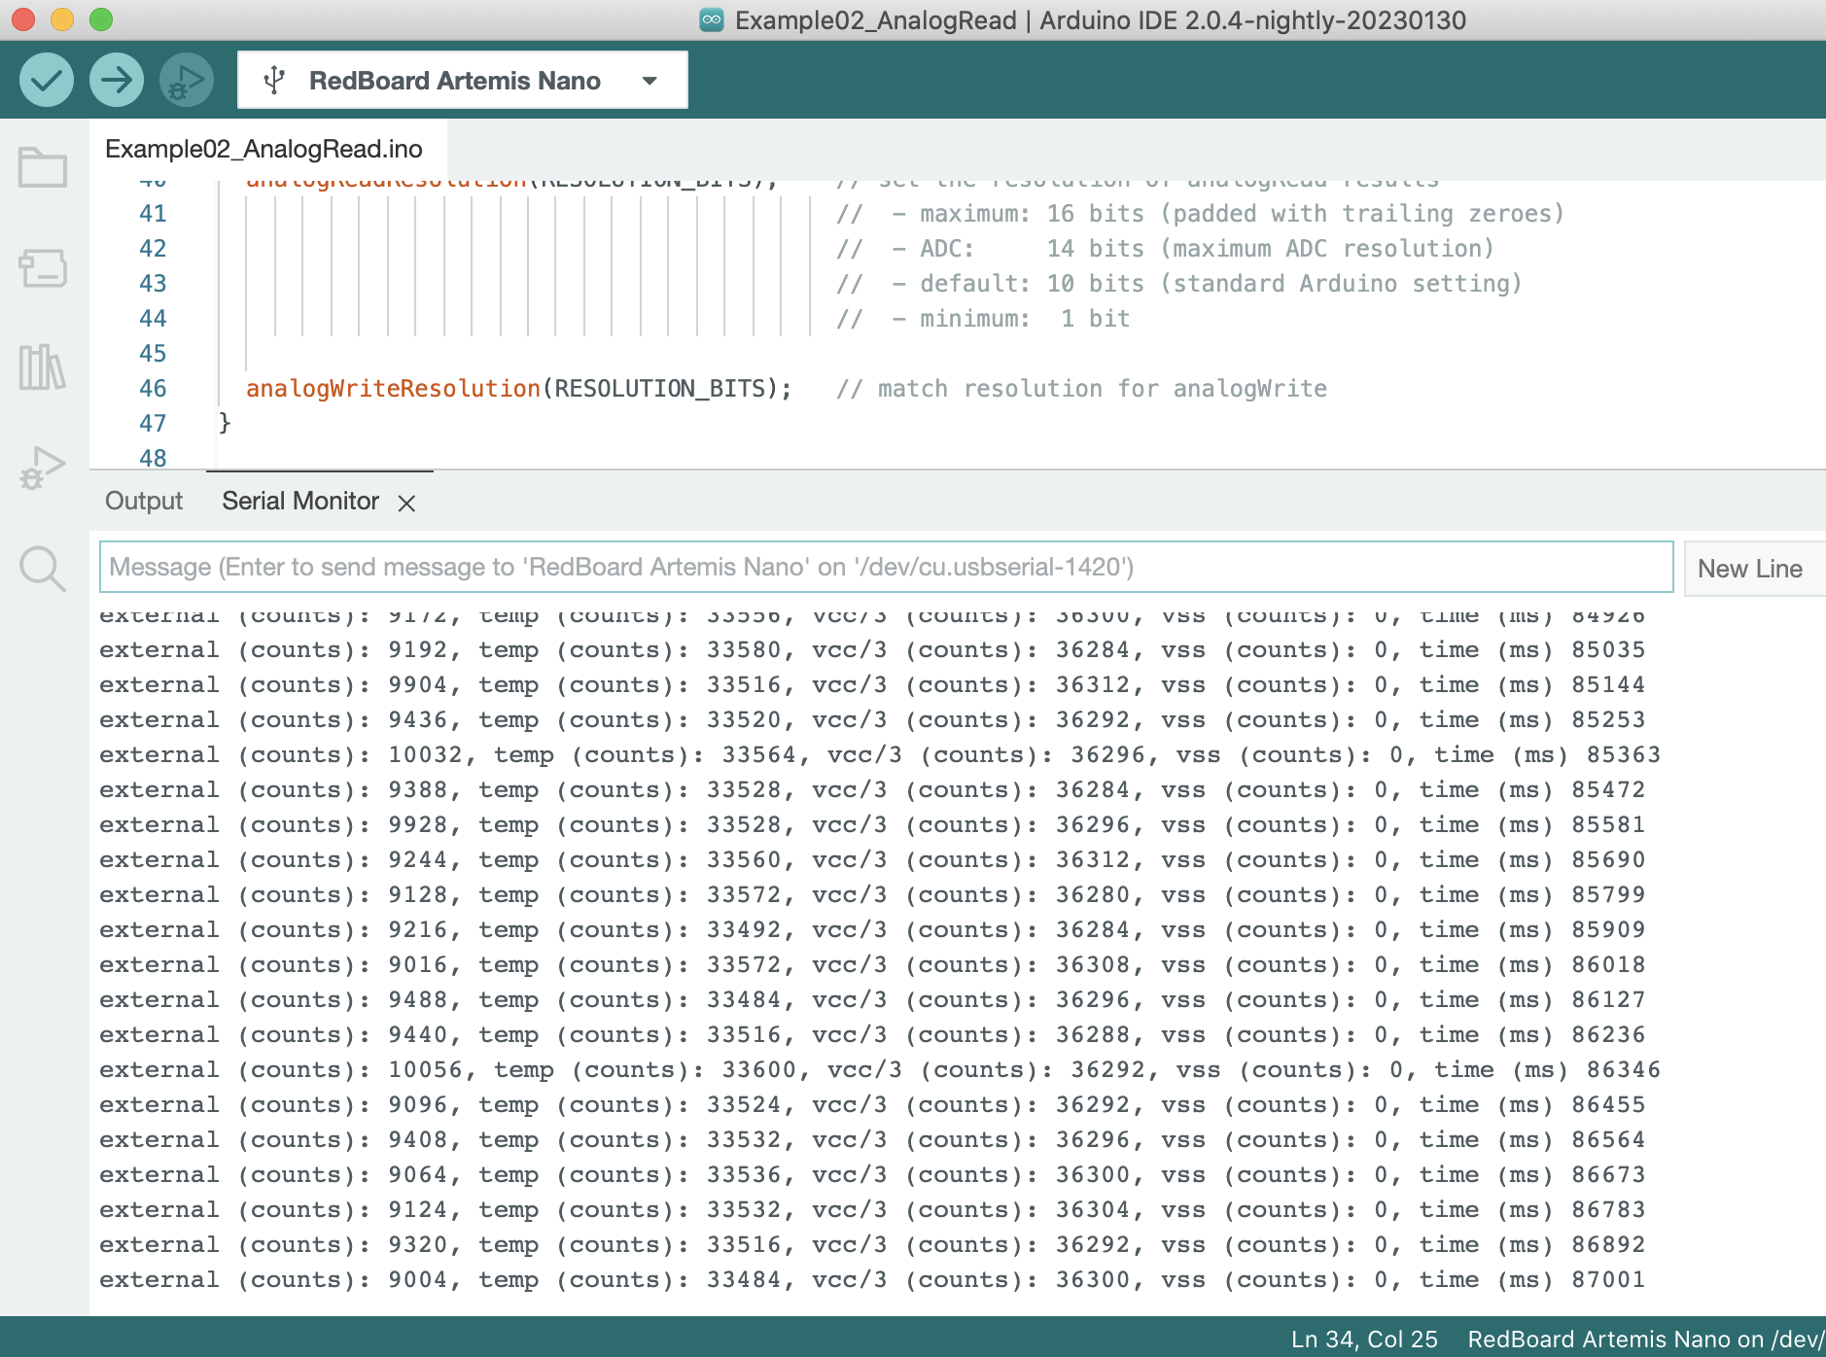
Task: Close the Serial Monitor tab
Action: pyautogui.click(x=406, y=503)
